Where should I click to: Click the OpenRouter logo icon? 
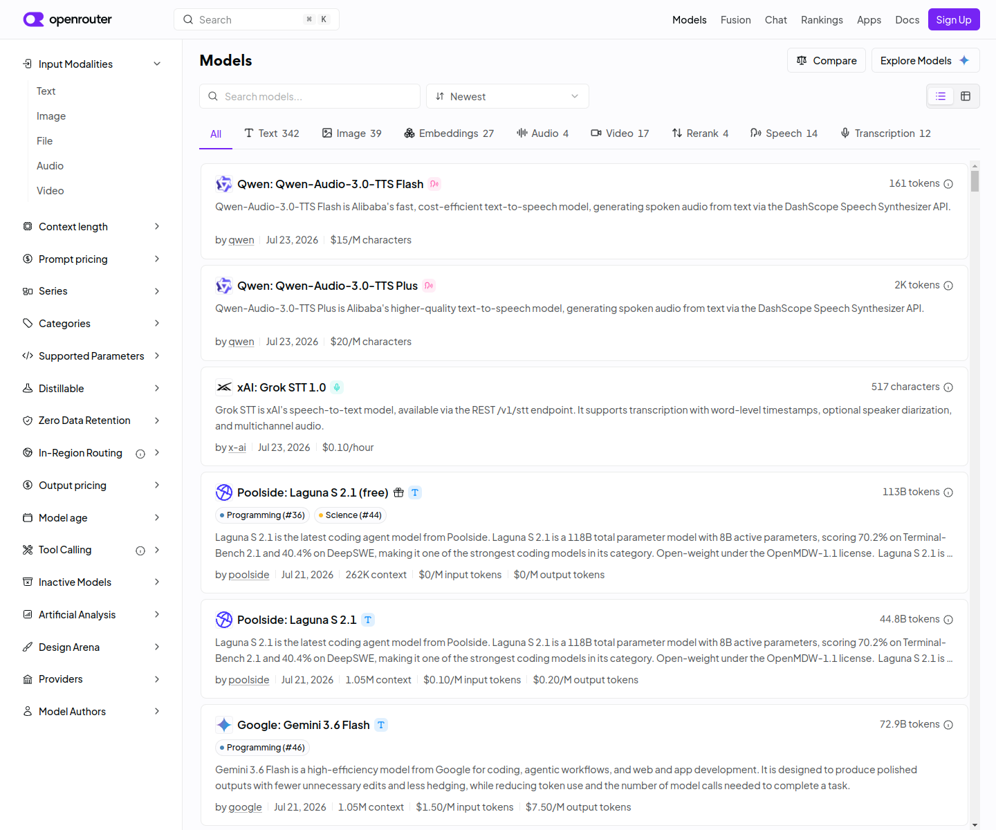click(x=33, y=19)
